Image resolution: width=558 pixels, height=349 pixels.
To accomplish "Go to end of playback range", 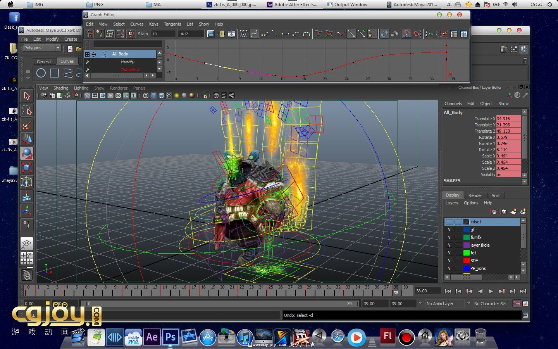I will coord(523,291).
